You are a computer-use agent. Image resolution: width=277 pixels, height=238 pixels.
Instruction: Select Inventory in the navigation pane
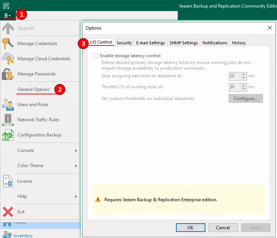click(23, 235)
